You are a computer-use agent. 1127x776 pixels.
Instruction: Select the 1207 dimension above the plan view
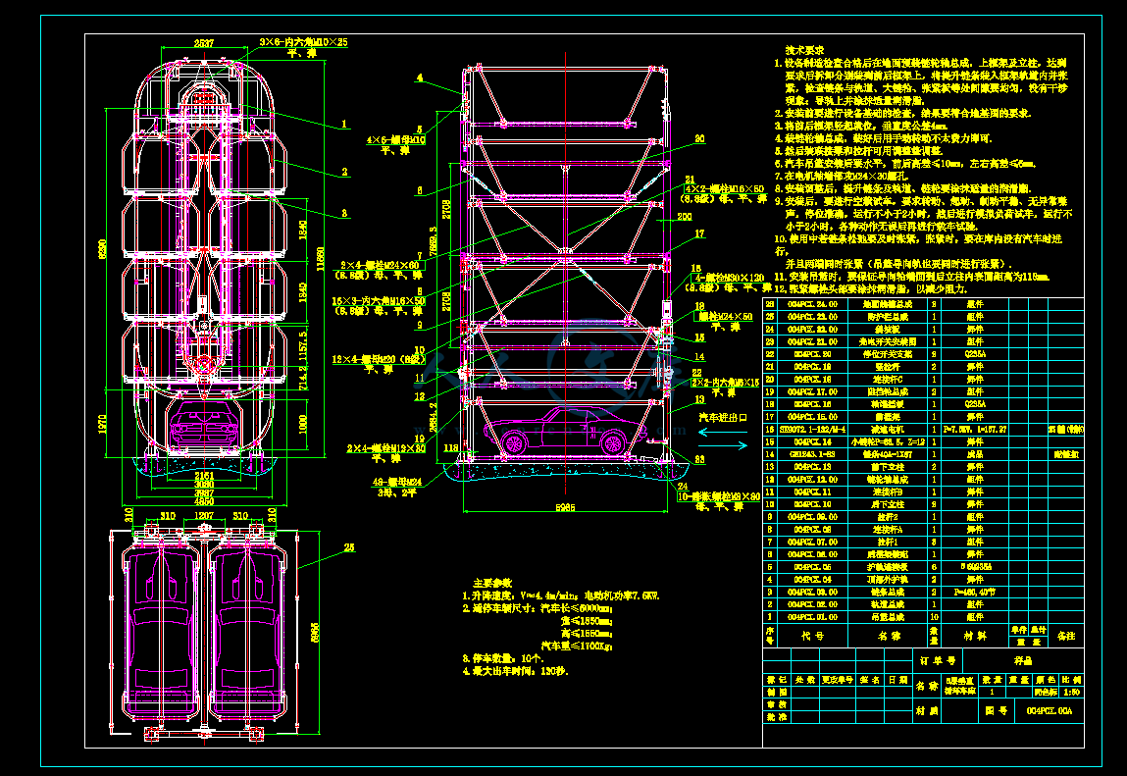[204, 516]
